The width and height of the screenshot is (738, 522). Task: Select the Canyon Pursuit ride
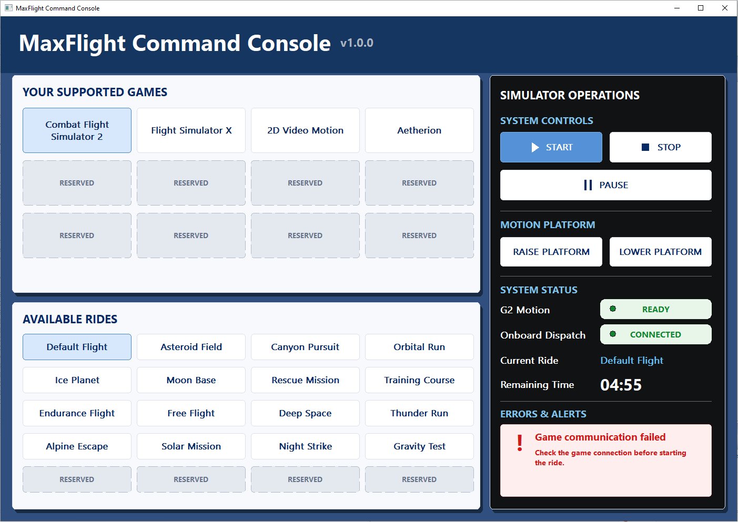tap(305, 347)
